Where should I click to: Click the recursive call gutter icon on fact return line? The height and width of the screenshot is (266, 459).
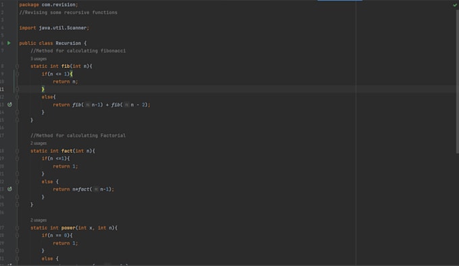(9, 189)
